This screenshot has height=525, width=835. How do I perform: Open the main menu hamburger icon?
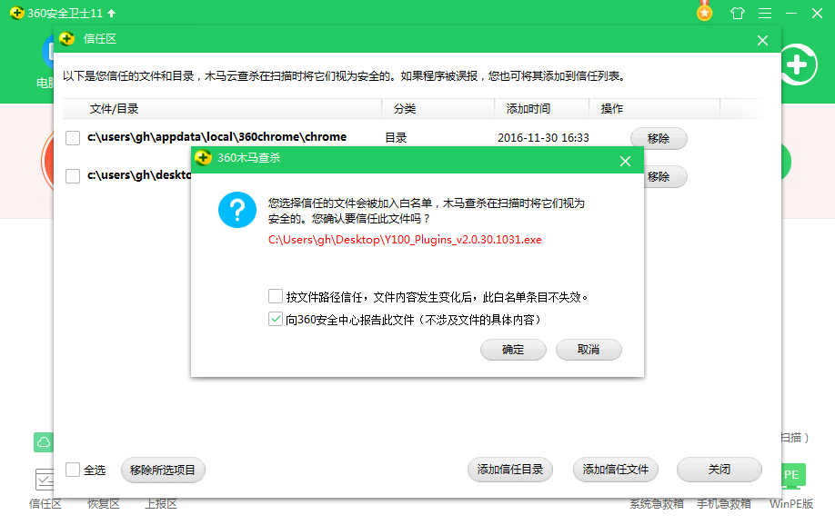pos(765,14)
